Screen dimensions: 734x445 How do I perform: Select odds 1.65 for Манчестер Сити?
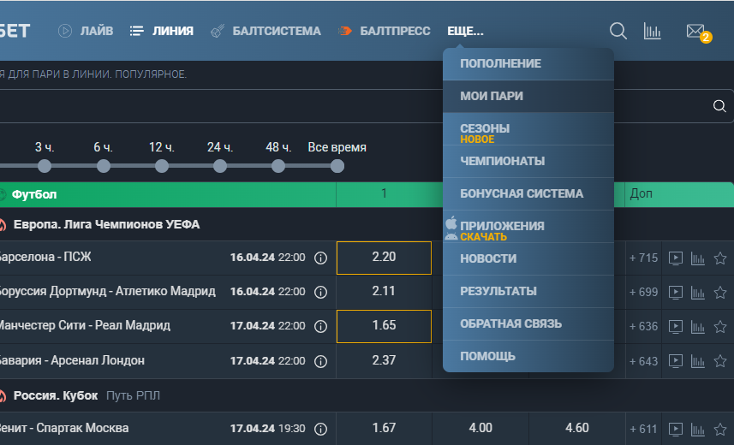click(384, 326)
